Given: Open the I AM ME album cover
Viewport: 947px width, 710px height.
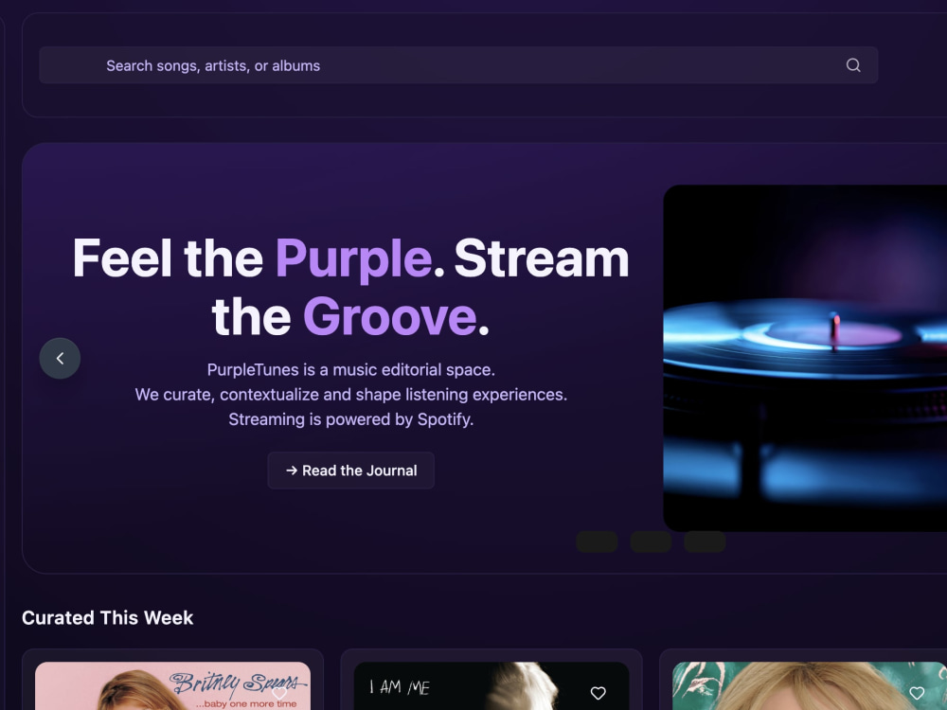Looking at the screenshot, I should click(x=491, y=685).
